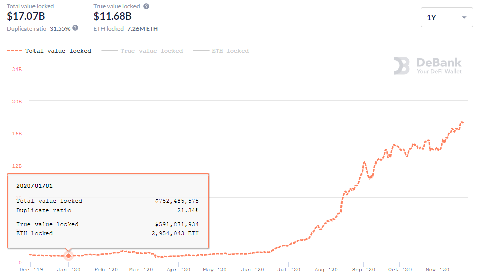Click help icon beside Duplicate ratio

tap(76, 28)
